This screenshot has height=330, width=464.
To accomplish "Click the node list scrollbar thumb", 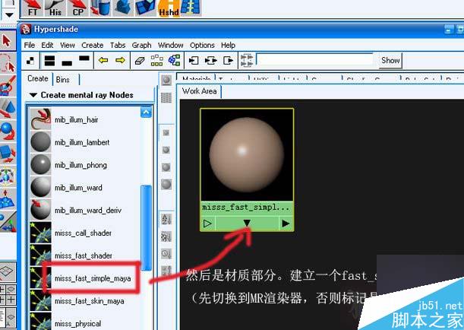I will click(146, 227).
